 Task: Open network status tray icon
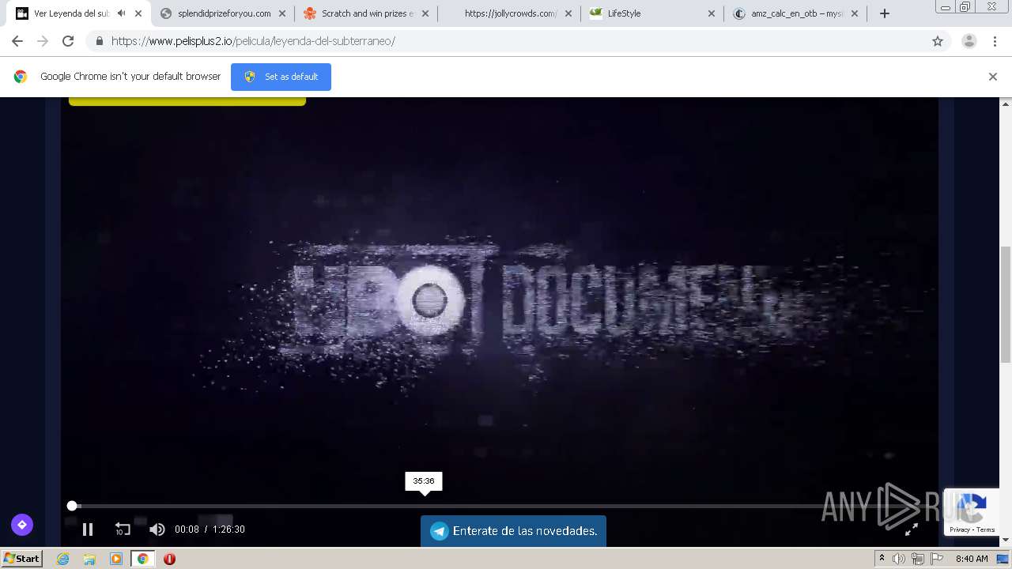(918, 559)
